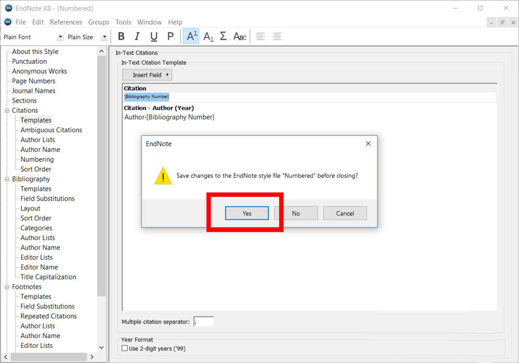Restore the inner style document window
The height and width of the screenshot is (363, 519).
[x=502, y=22]
